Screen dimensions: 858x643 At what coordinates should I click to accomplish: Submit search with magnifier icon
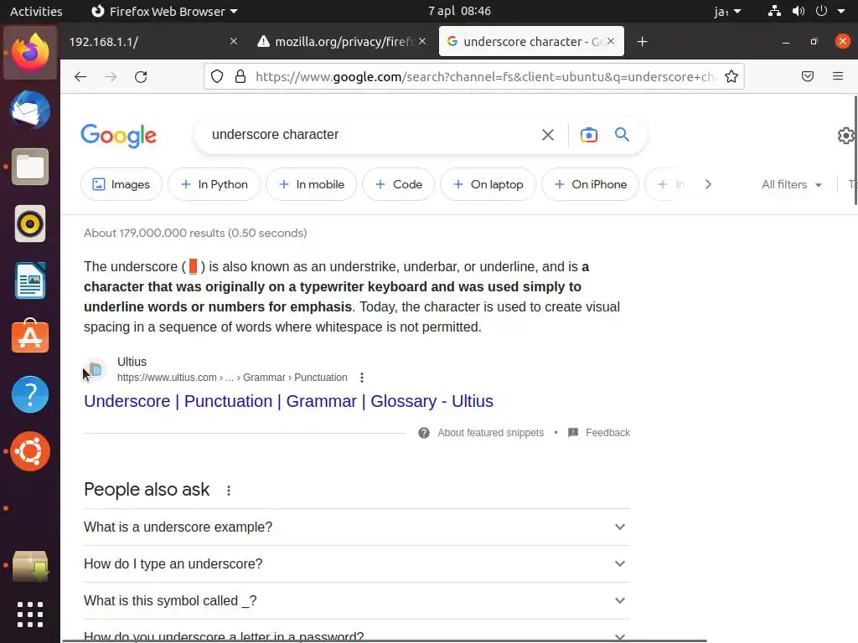(x=622, y=135)
